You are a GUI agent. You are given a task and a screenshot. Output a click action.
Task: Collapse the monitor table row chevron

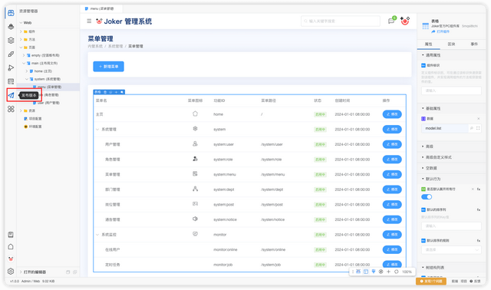click(x=97, y=235)
